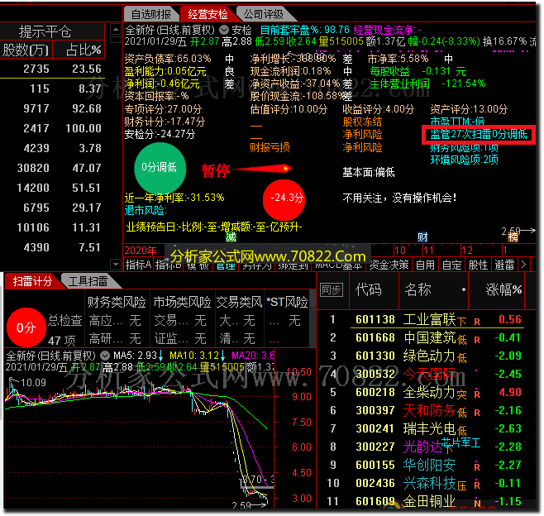Click the 财报亏损 risk label
The width and height of the screenshot is (544, 516).
(270, 147)
